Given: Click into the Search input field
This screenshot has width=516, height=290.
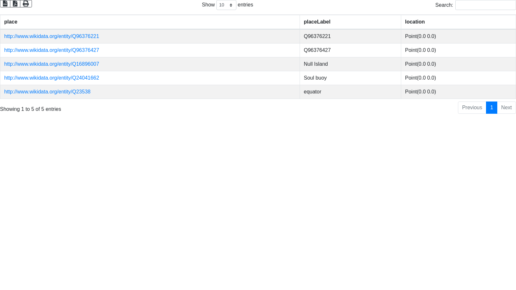Looking at the screenshot, I should coord(485,5).
